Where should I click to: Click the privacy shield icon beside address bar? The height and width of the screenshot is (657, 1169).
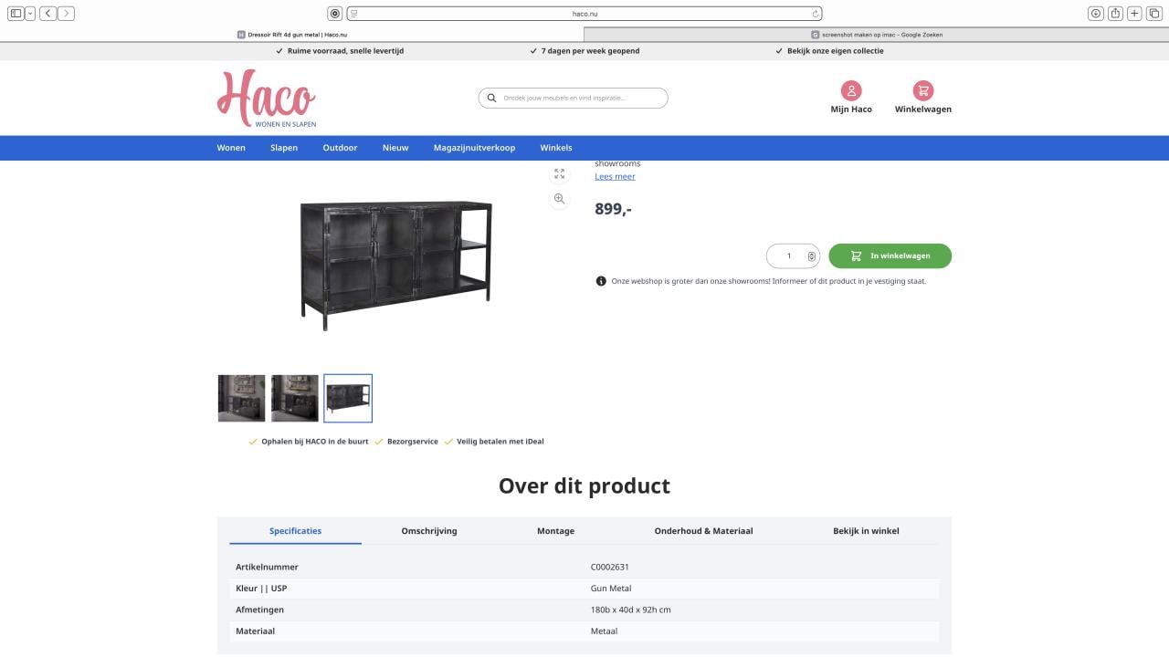pos(335,14)
